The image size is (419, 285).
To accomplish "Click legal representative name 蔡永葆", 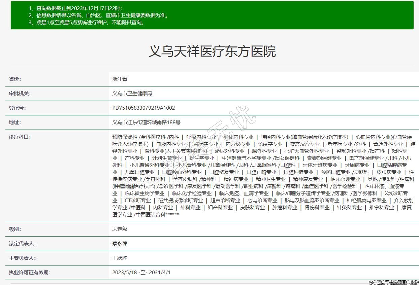I will pos(120,244).
